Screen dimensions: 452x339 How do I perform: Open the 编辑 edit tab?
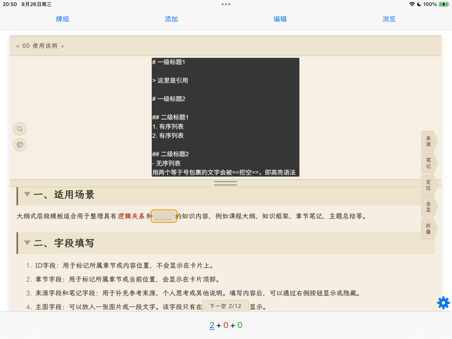[280, 19]
